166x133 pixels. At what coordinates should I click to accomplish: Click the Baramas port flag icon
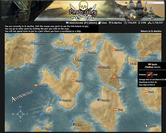click(27, 64)
